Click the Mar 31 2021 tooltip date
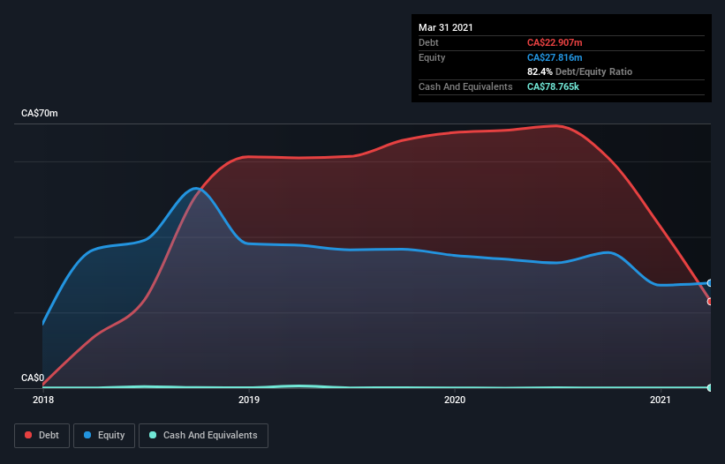Viewport: 725px width, 464px height. (x=446, y=27)
